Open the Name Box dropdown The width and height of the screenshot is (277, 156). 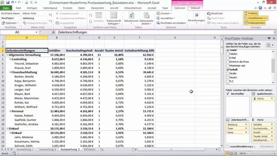[36, 32]
